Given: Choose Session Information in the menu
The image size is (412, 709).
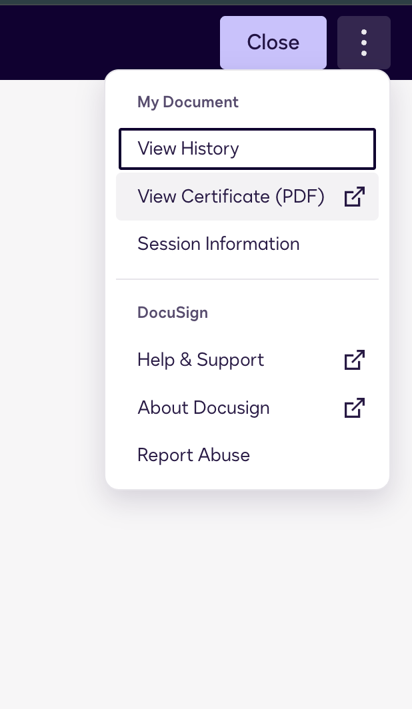Looking at the screenshot, I should [218, 244].
